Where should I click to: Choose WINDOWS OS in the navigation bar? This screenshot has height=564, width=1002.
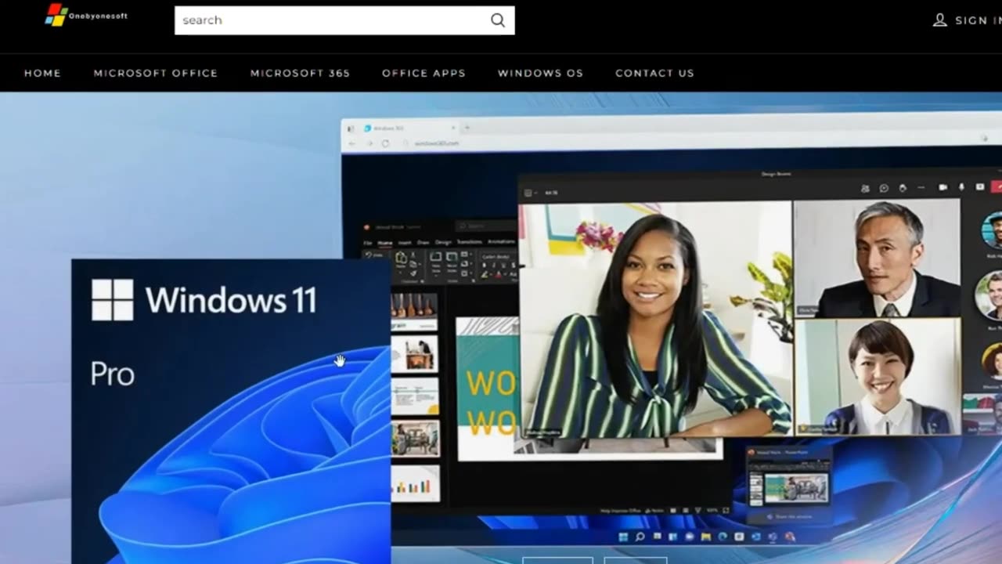tap(540, 73)
